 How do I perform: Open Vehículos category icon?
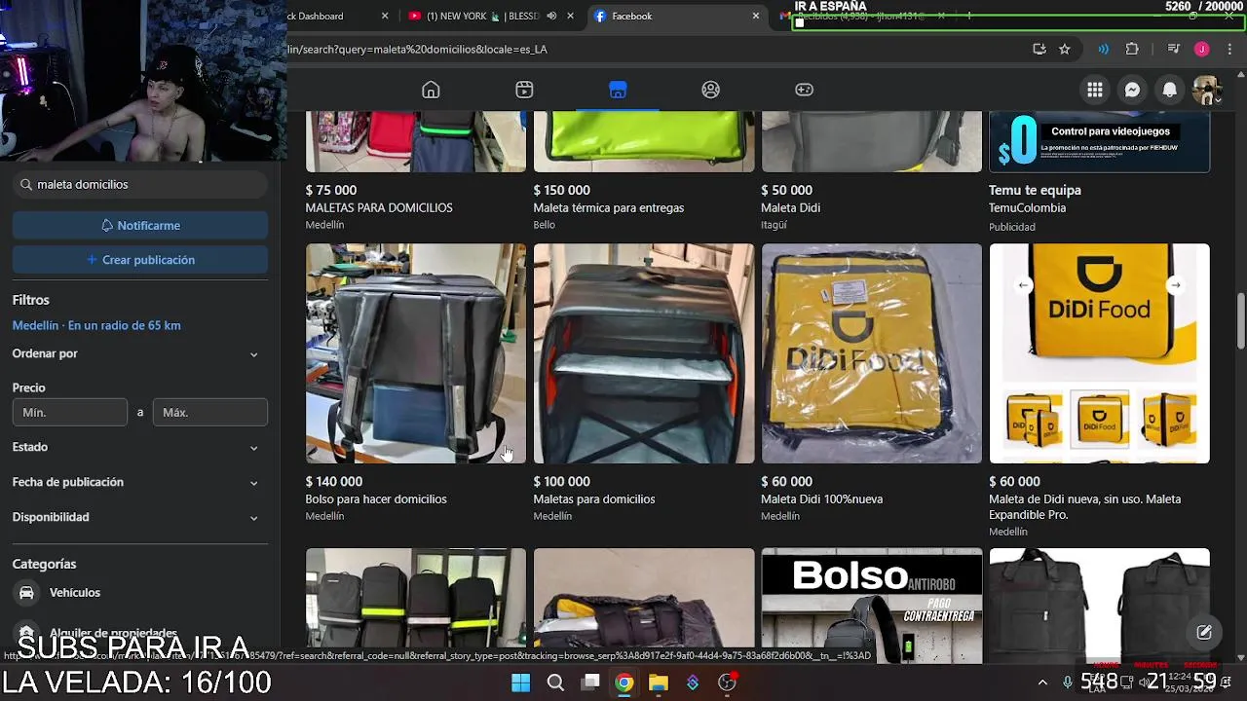coord(26,592)
